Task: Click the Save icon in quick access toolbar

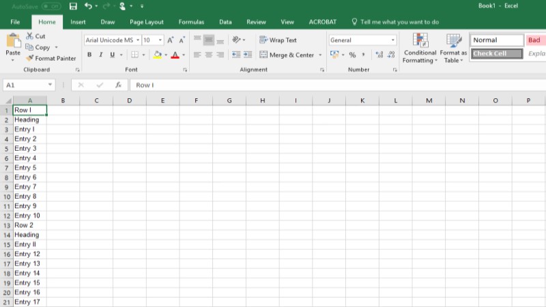Action: coord(73,6)
